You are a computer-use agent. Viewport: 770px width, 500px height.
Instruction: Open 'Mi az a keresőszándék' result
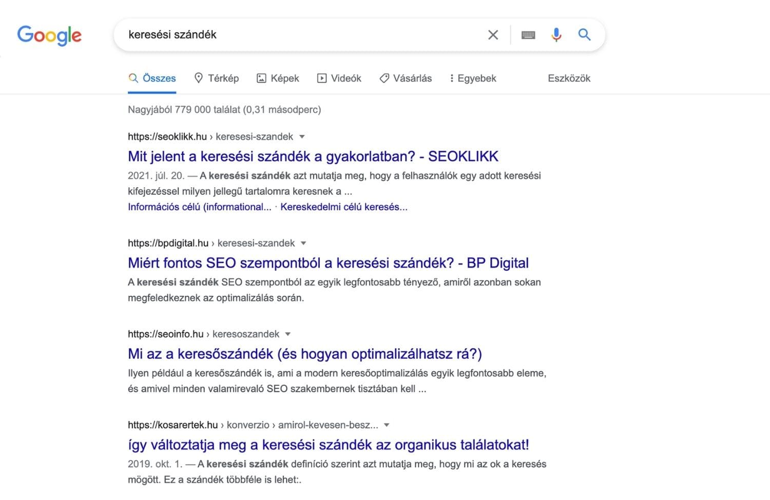(x=305, y=354)
